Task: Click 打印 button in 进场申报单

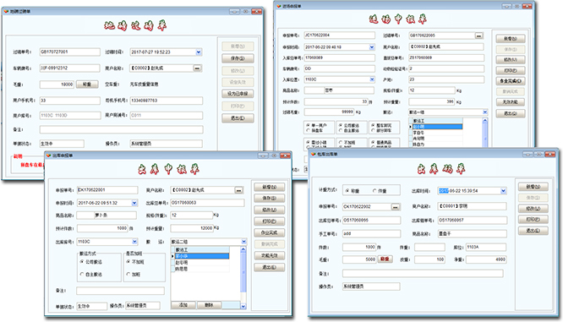Action: coord(511,70)
